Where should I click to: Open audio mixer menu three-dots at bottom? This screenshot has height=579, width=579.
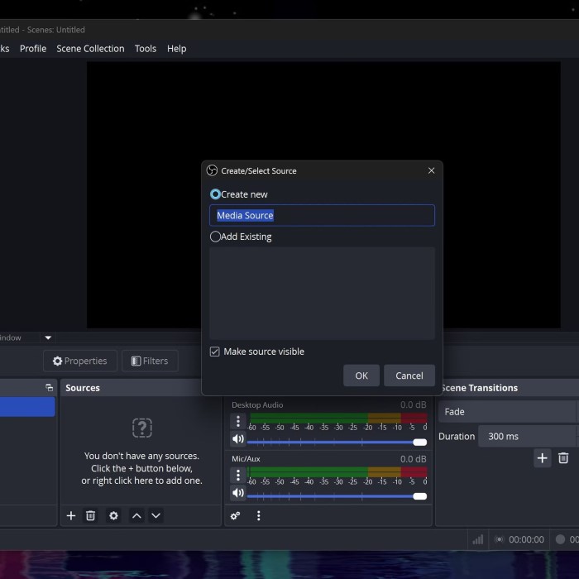(x=258, y=515)
